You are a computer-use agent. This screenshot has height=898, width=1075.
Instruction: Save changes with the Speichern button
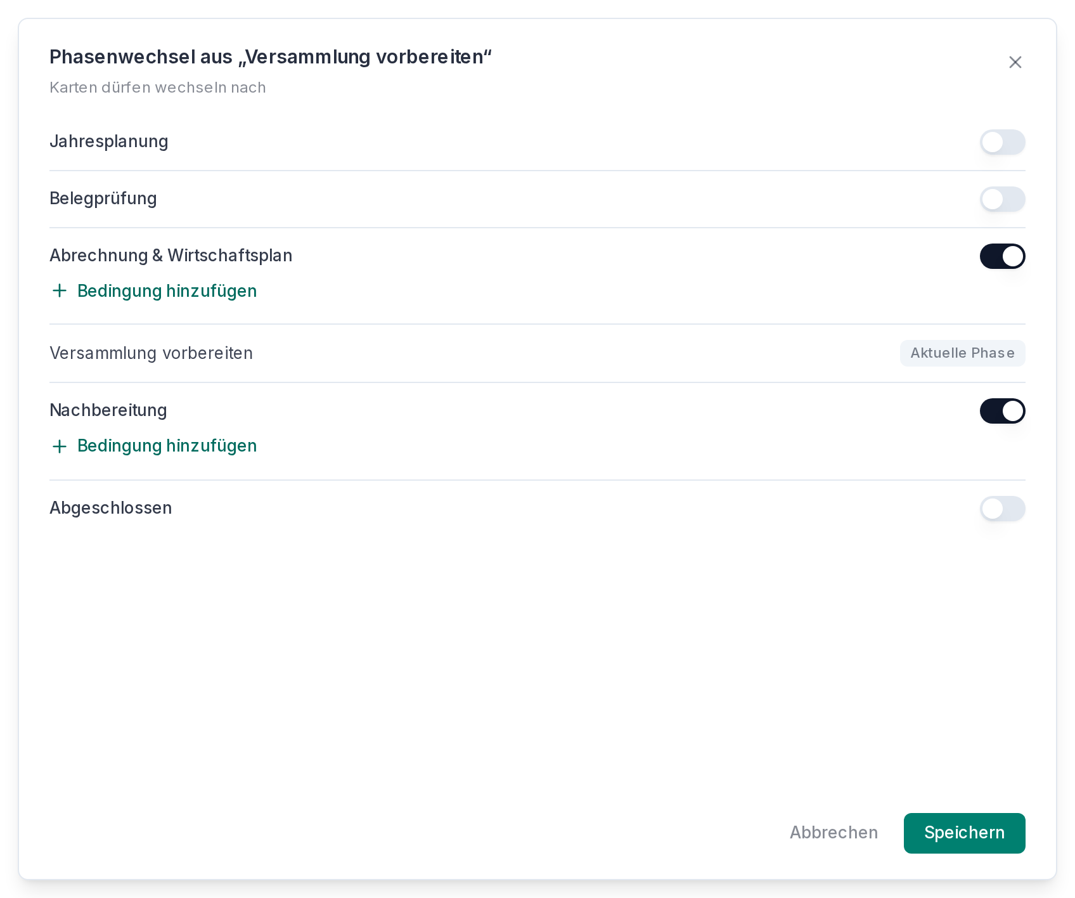coord(964,833)
